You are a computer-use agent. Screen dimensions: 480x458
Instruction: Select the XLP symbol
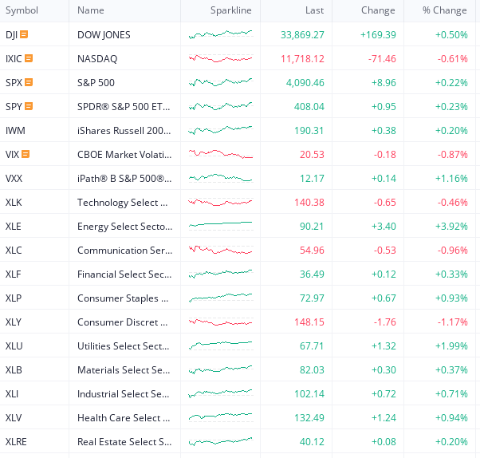pyautogui.click(x=14, y=298)
